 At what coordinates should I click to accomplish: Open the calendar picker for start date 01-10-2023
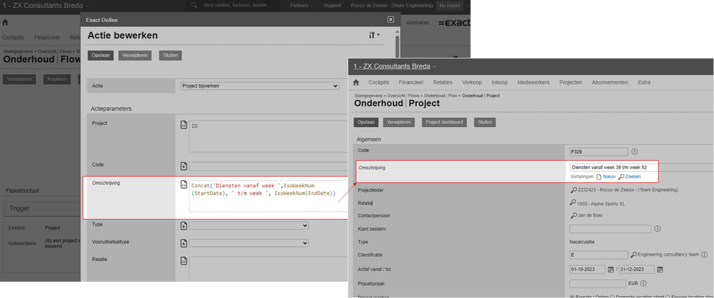tap(611, 270)
